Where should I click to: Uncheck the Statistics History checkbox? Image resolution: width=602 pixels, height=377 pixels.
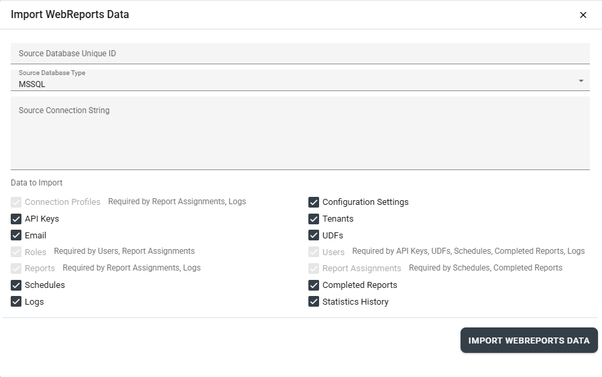(314, 302)
